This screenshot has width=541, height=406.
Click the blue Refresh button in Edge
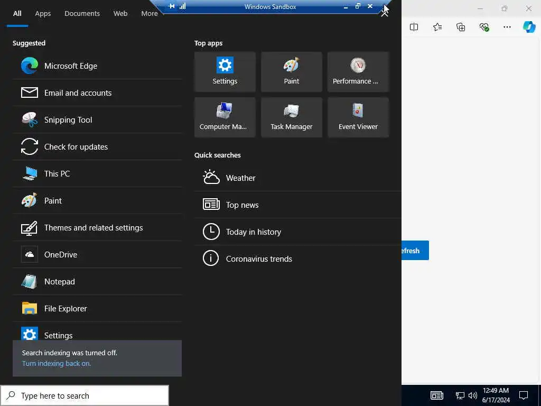click(x=415, y=250)
